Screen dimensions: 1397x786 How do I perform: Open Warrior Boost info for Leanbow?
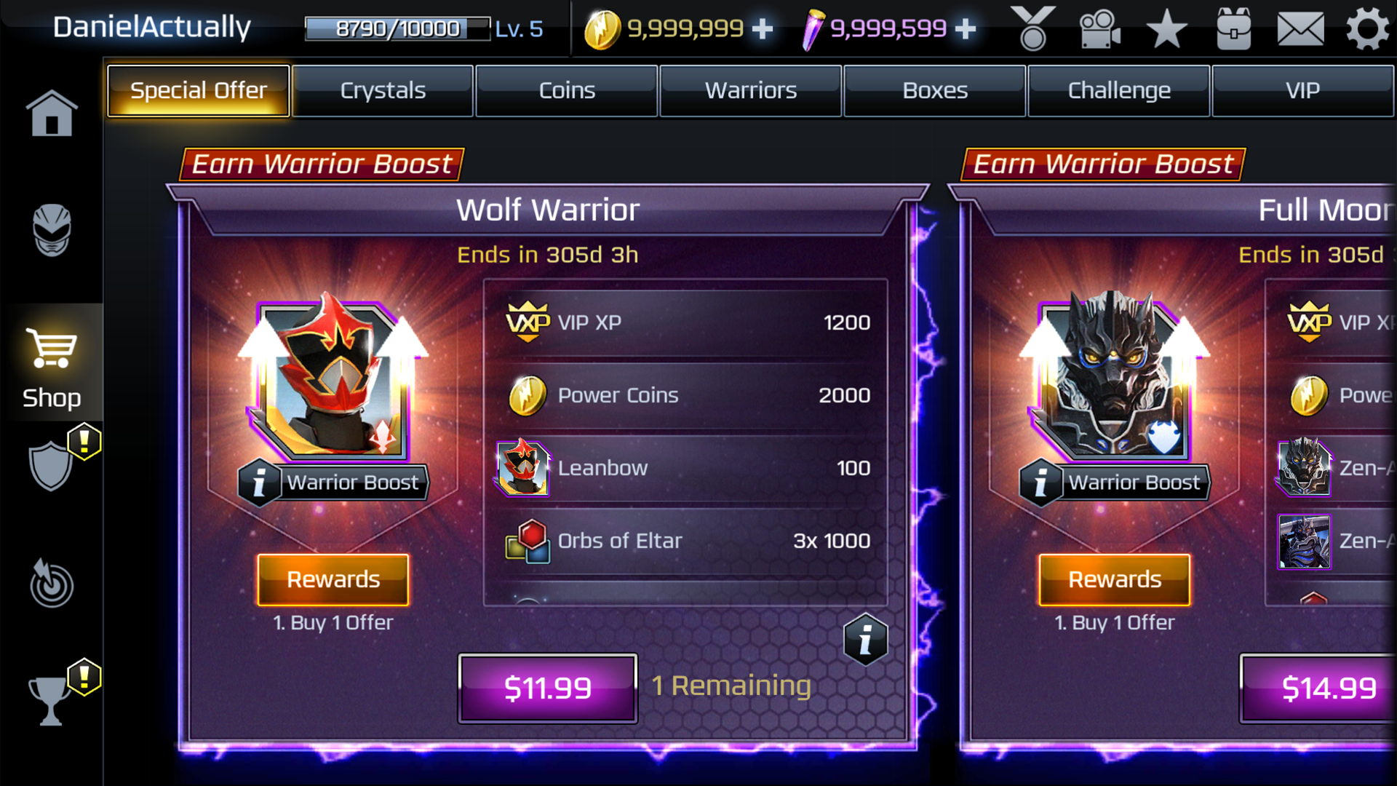258,483
